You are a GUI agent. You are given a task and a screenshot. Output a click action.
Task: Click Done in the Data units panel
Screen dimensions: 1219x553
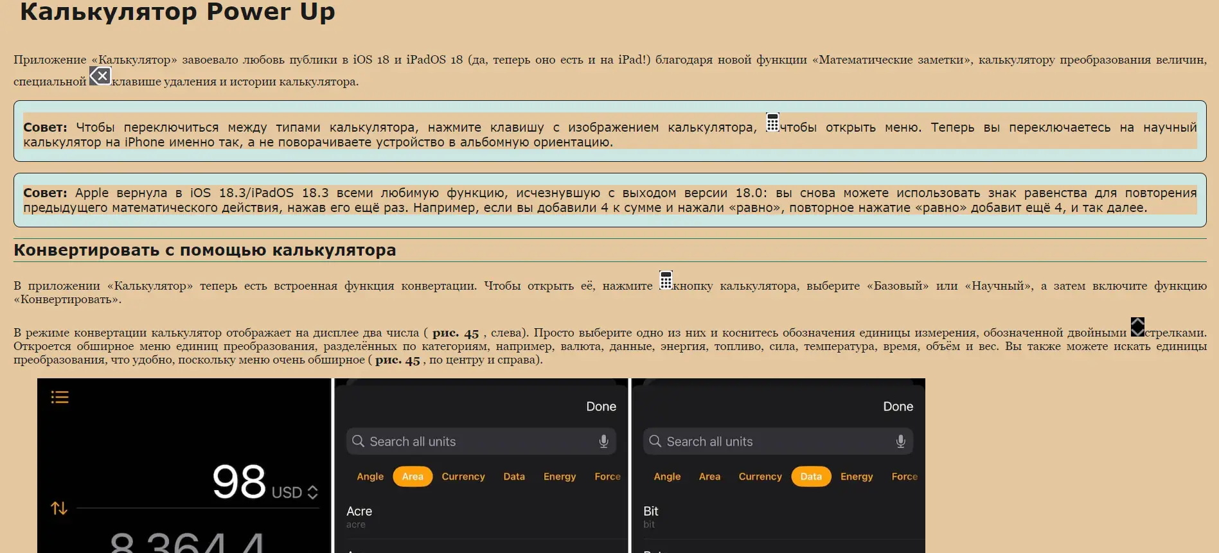click(898, 407)
